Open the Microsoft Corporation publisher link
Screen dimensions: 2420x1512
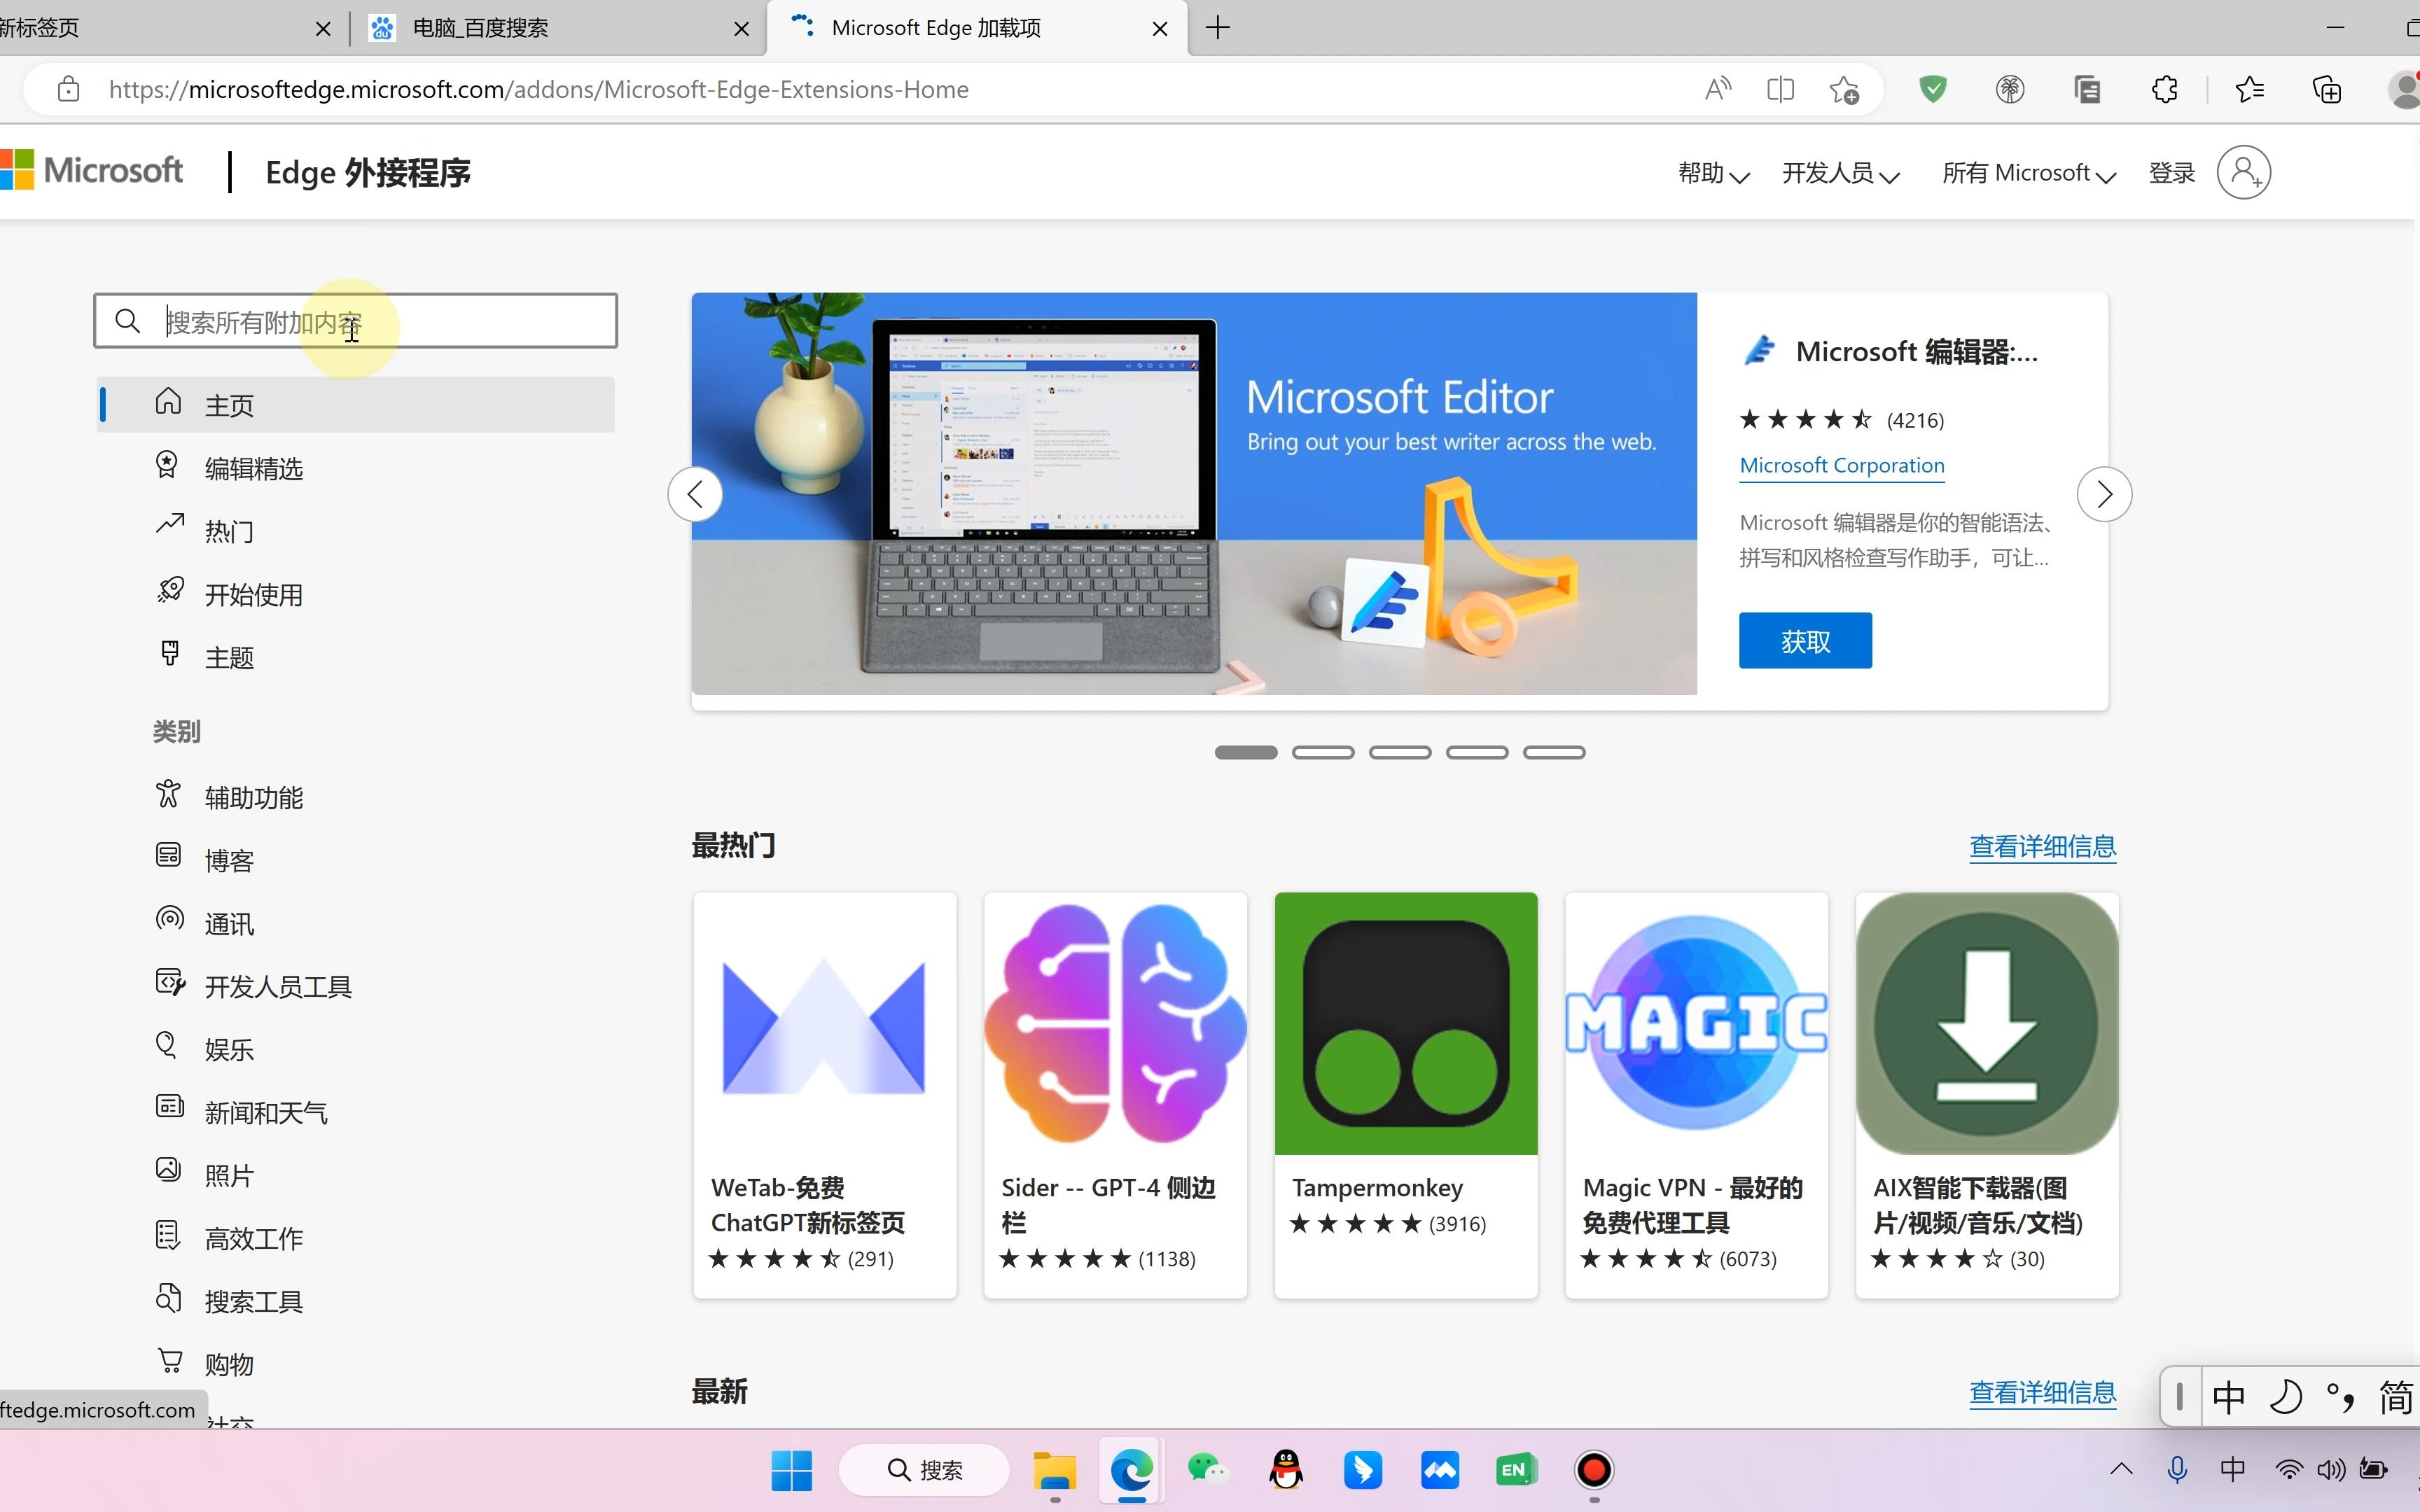coord(1842,465)
